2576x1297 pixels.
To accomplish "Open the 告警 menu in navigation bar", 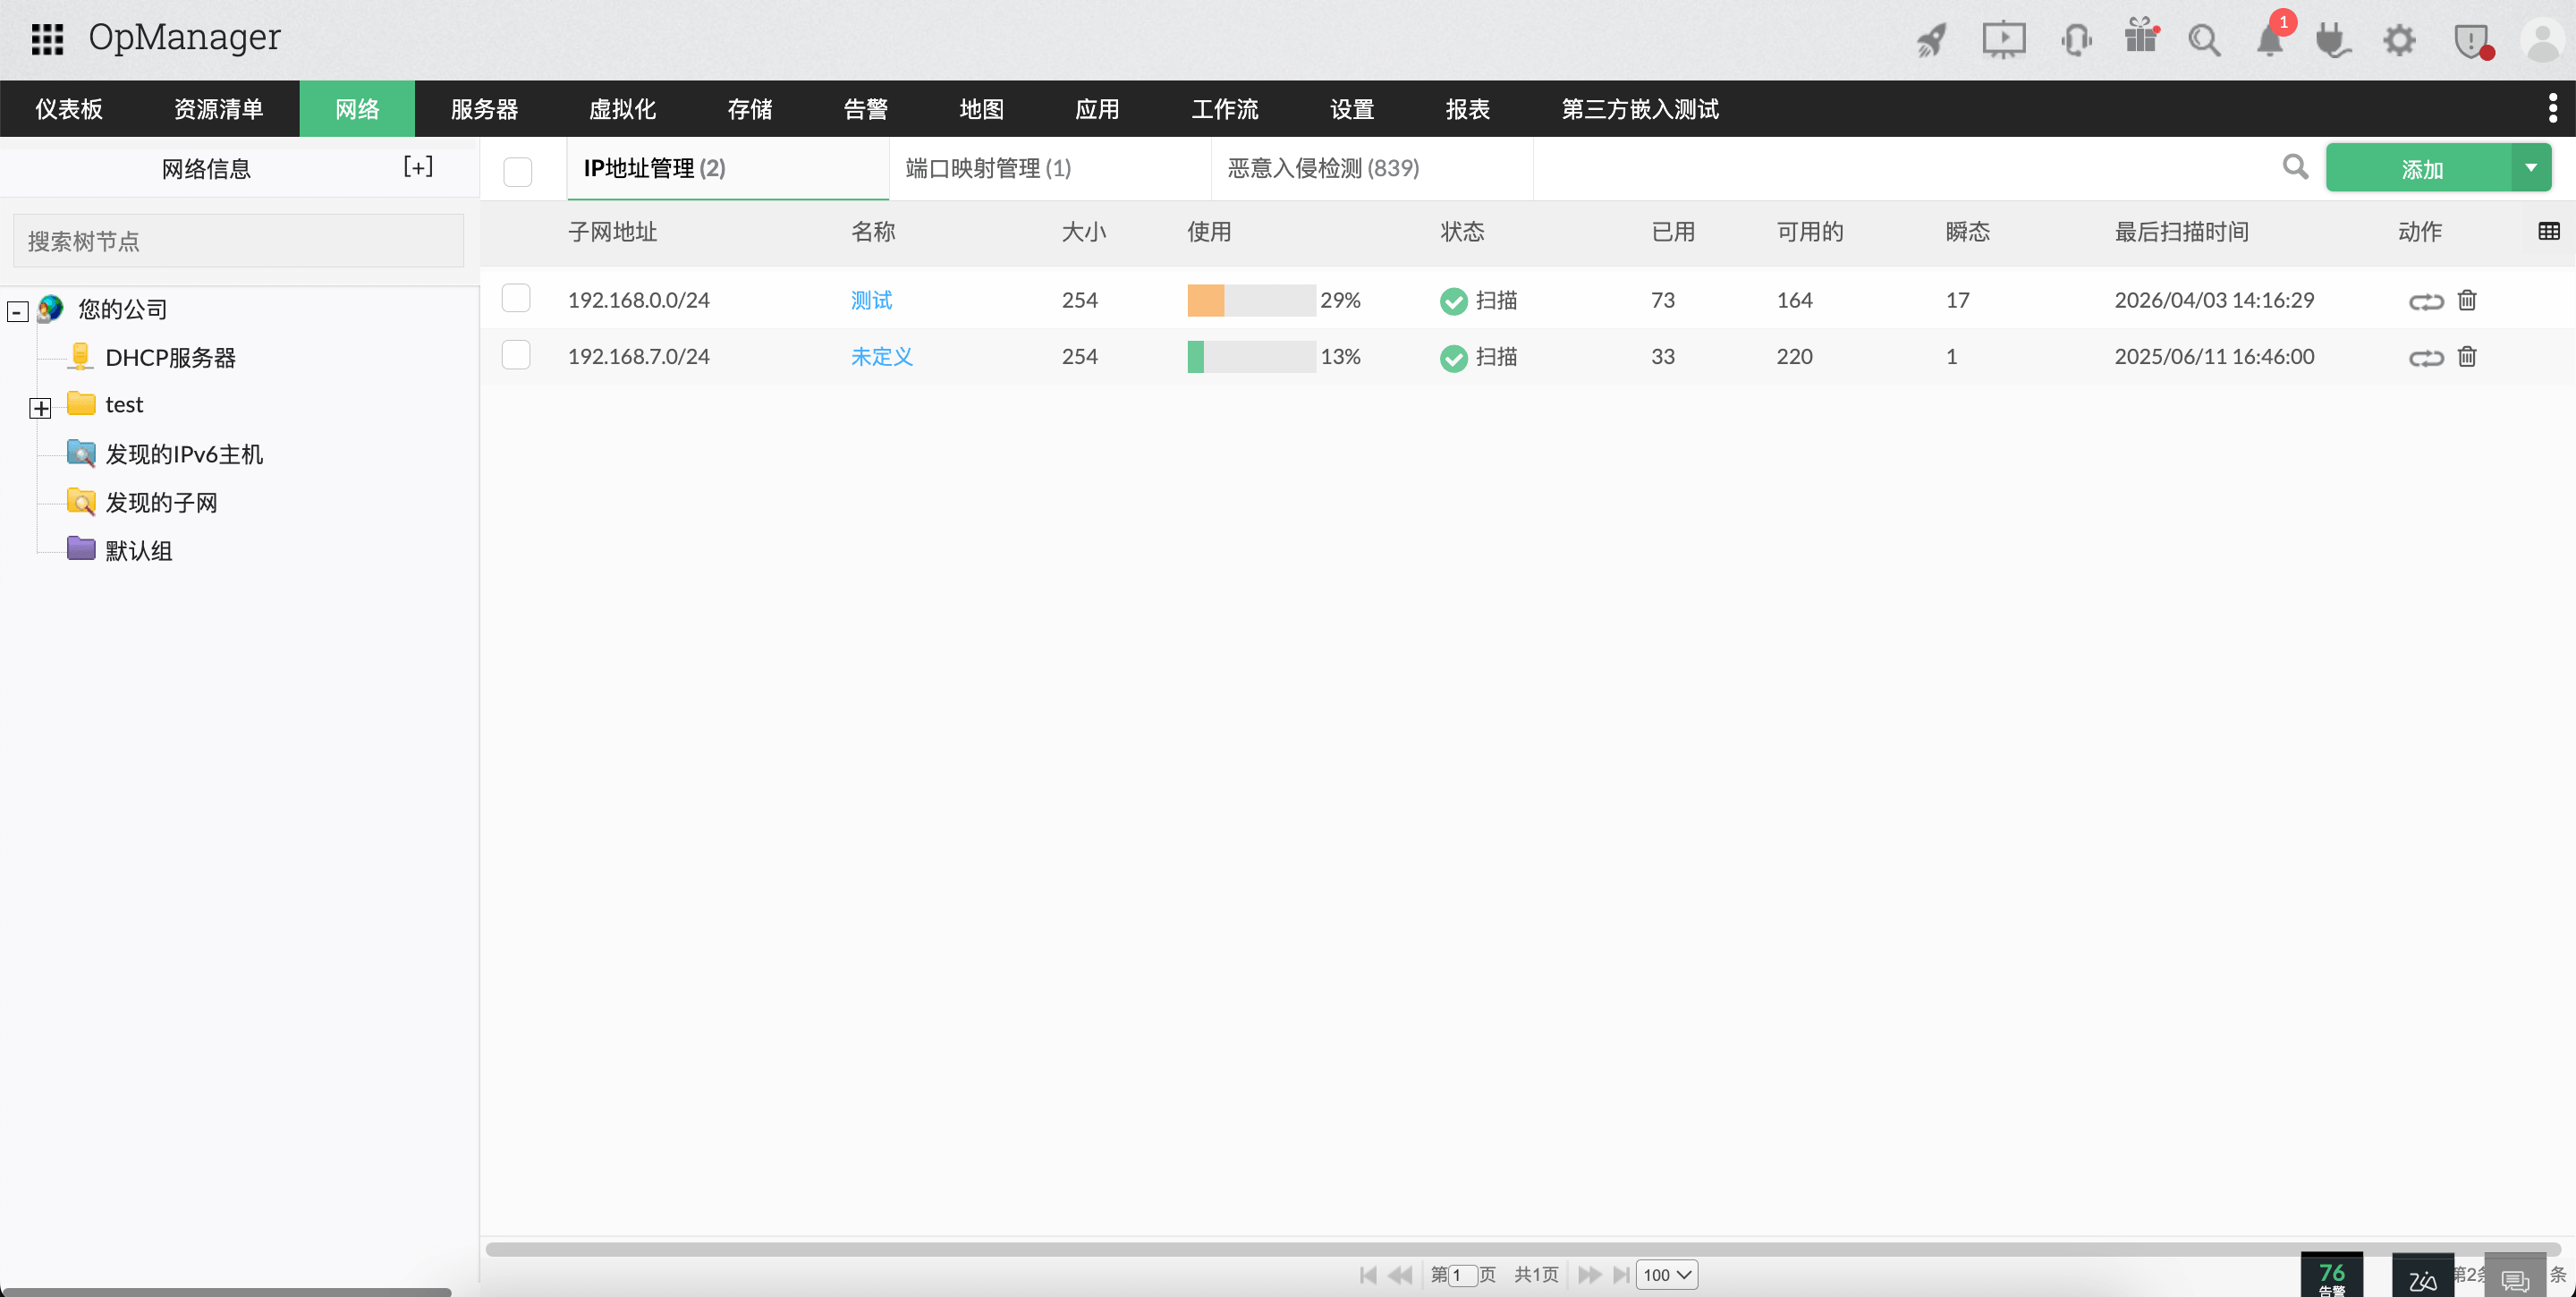I will coord(865,109).
